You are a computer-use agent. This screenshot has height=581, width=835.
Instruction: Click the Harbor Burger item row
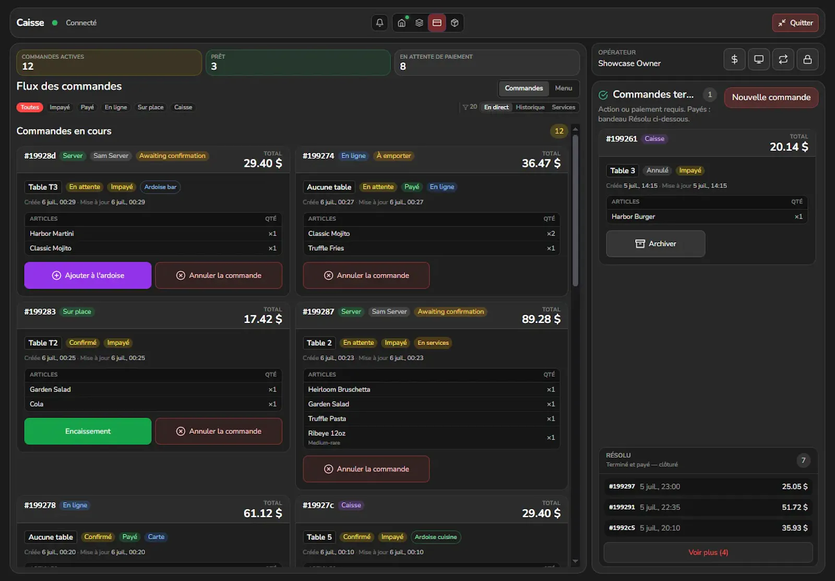point(707,217)
